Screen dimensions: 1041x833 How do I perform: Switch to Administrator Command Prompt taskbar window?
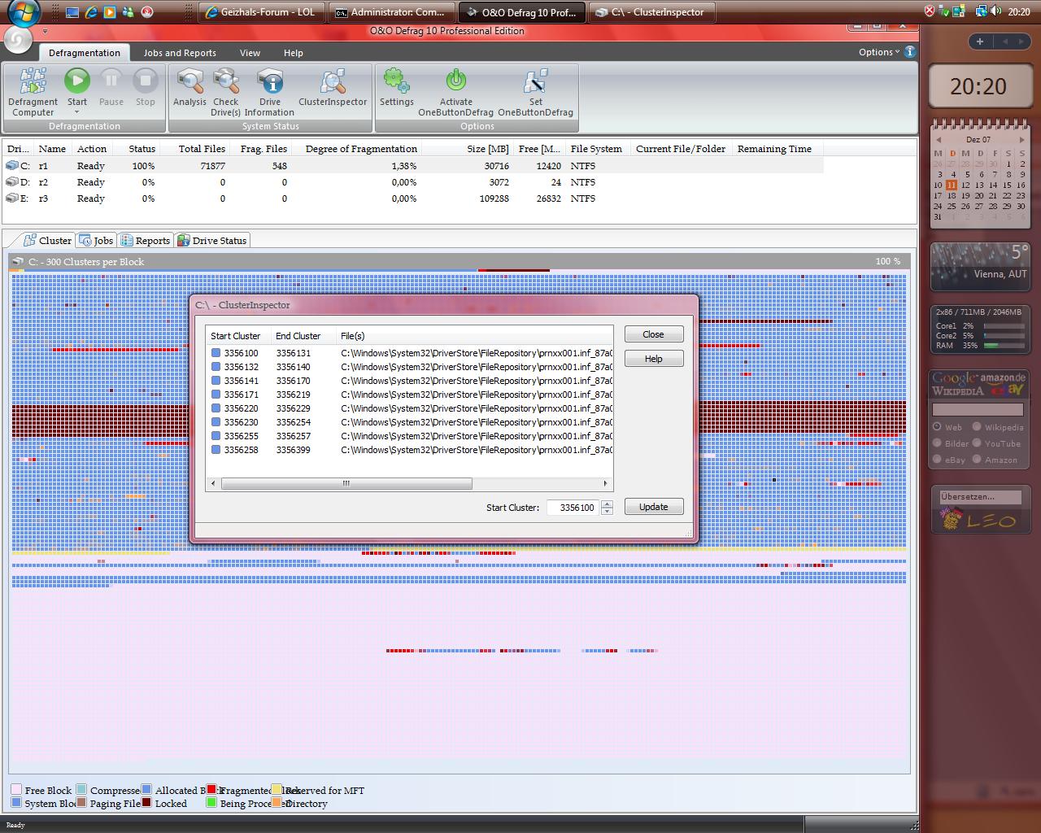click(x=390, y=12)
